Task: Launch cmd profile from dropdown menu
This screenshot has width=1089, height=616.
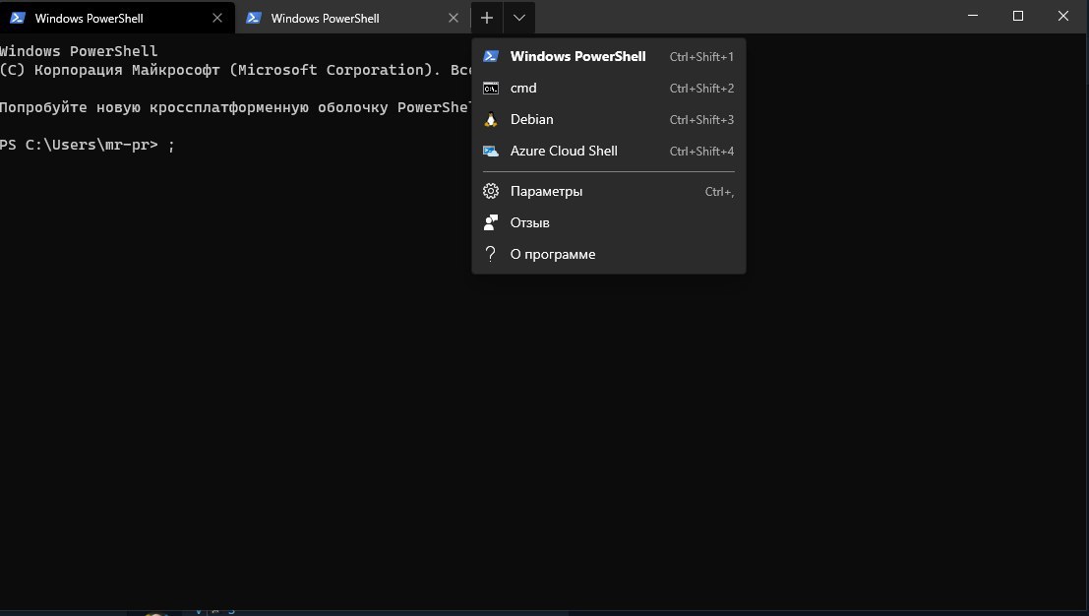Action: click(608, 89)
